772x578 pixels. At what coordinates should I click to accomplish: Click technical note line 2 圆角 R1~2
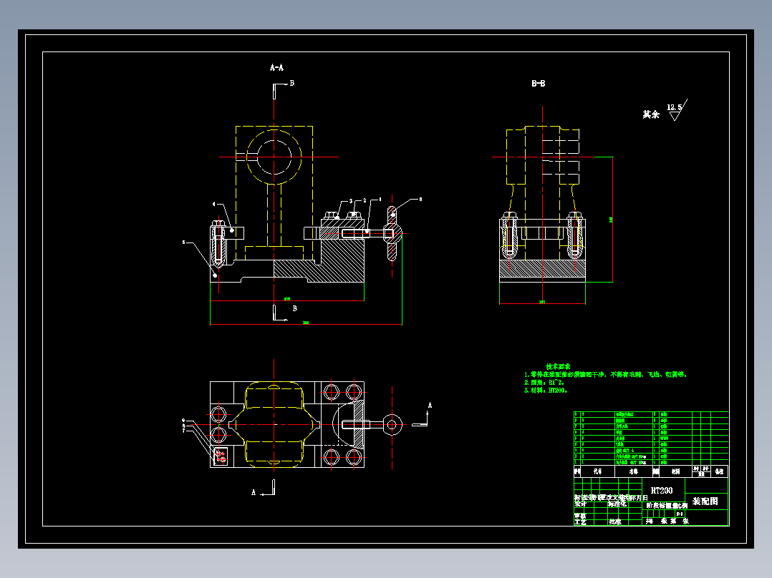click(544, 382)
